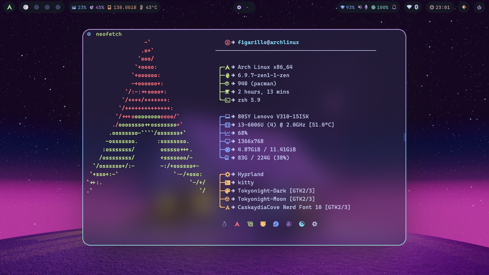The image size is (489, 275).
Task: Click the clock showing 23:01
Action: click(x=440, y=7)
